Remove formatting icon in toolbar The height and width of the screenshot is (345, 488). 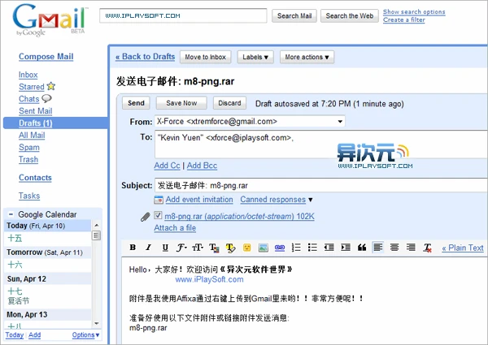(427, 248)
